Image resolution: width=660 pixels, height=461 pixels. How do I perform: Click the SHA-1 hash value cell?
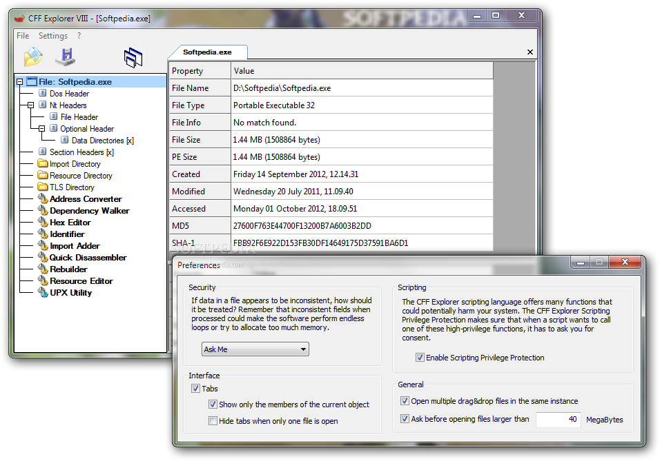pyautogui.click(x=362, y=243)
